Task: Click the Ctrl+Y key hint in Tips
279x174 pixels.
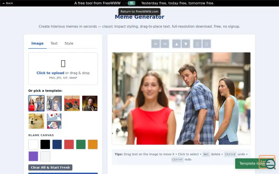Action: pos(177,159)
